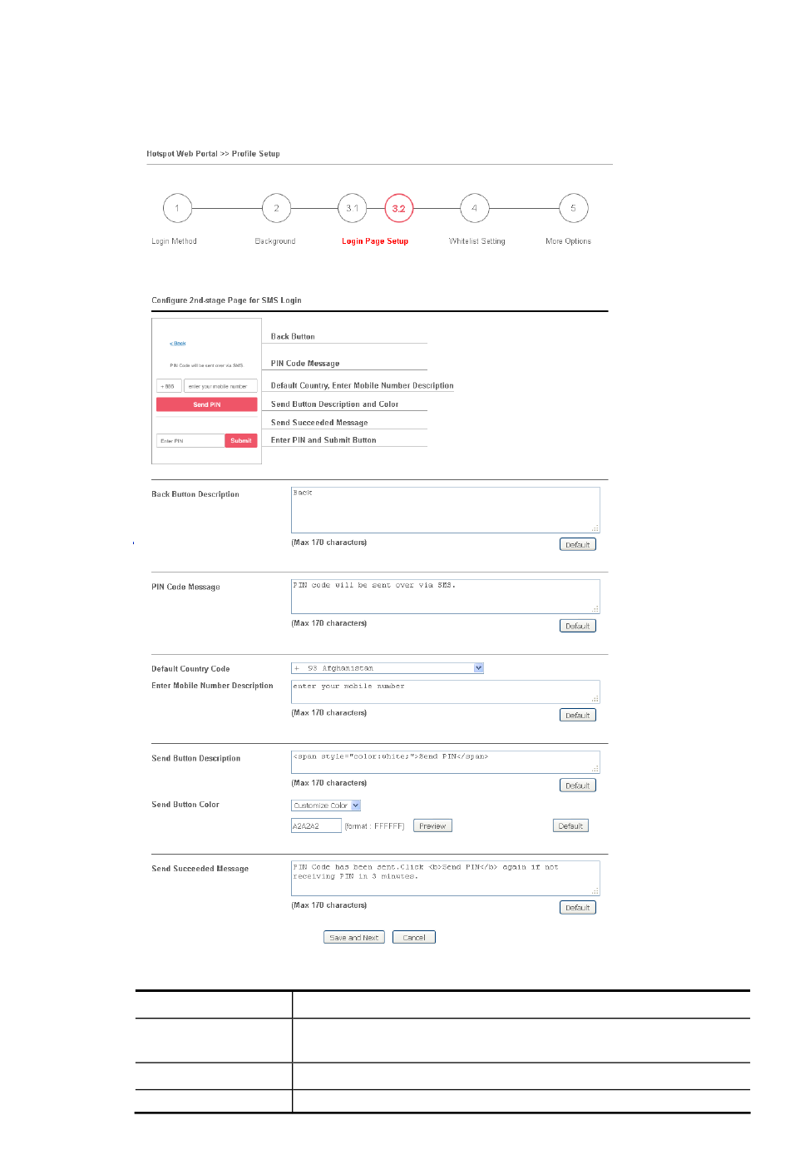Jump to step 4 Whitelist Setting circle
The width and height of the screenshot is (790, 1155).
[474, 208]
